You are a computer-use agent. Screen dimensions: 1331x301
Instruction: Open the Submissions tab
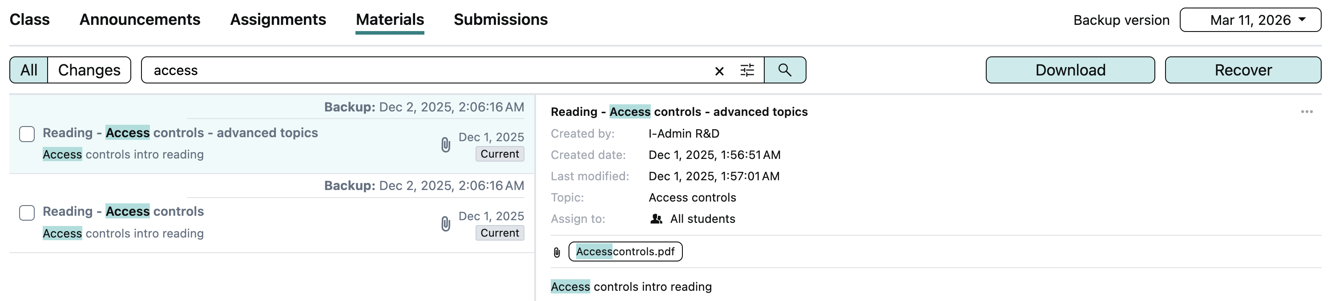tap(500, 20)
